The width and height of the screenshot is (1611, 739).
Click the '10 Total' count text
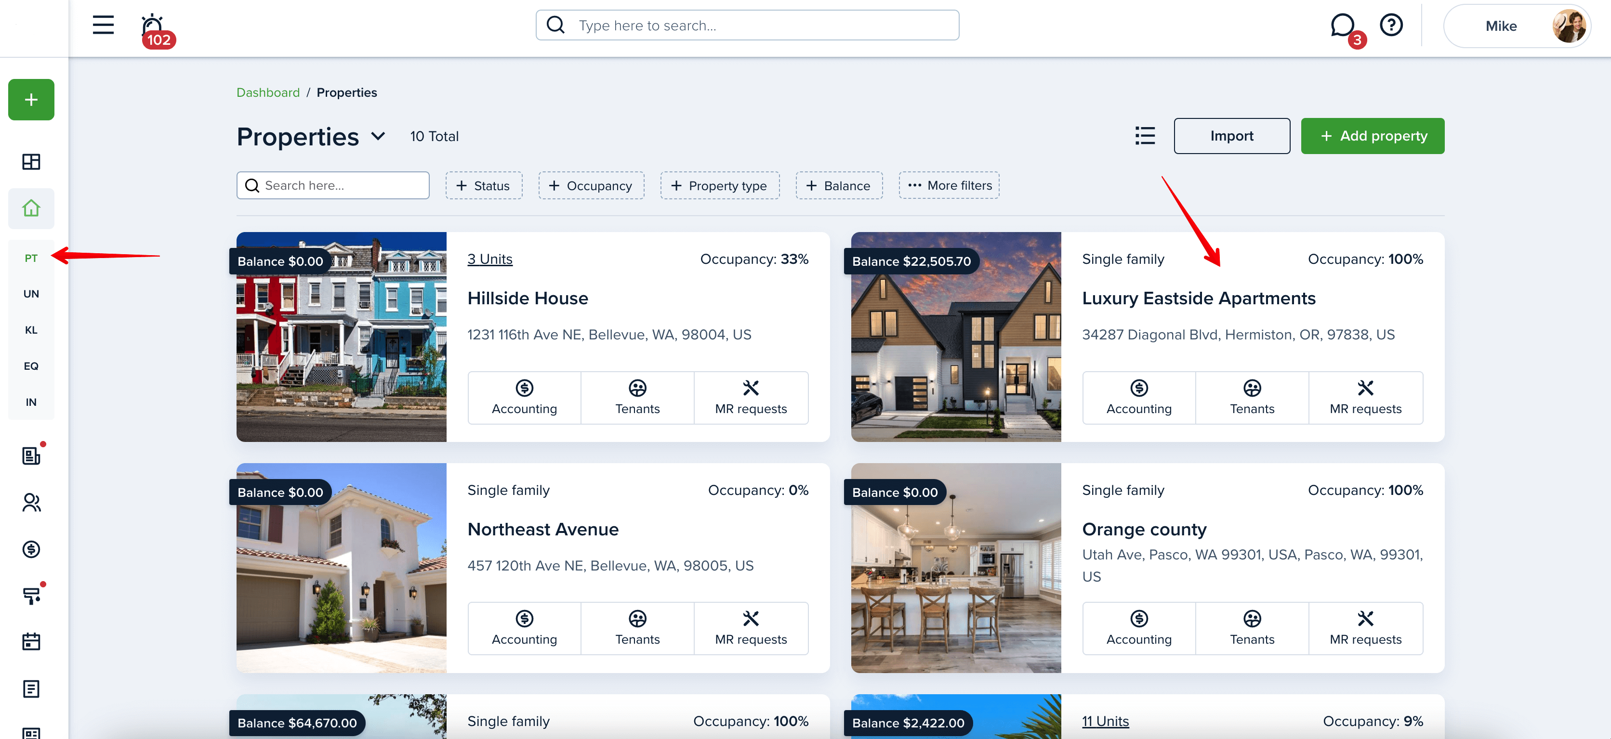tap(434, 136)
